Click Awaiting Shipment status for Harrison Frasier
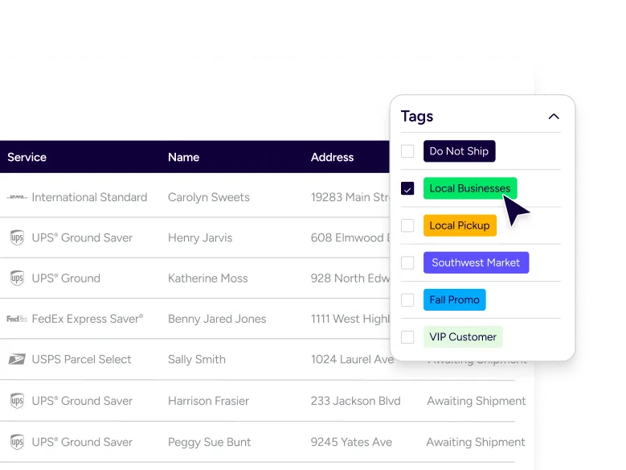 [x=476, y=401]
